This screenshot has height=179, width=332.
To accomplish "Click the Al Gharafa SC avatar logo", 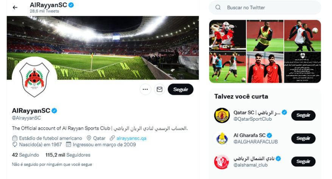I will (x=222, y=139).
